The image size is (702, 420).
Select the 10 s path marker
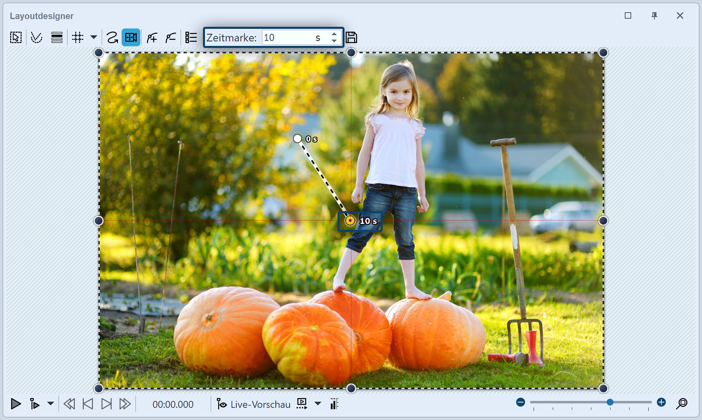[x=350, y=221]
